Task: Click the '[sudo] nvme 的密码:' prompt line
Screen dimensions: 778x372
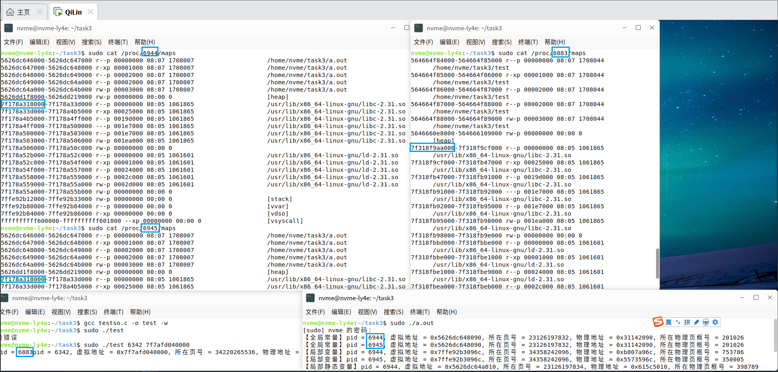Action: pyautogui.click(x=337, y=330)
